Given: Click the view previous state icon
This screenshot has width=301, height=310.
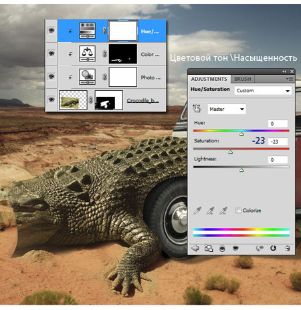Looking at the screenshot, I should 260,248.
